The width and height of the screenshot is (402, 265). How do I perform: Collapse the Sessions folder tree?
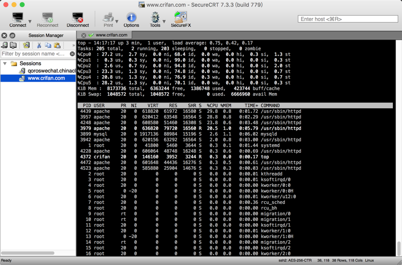point(5,63)
